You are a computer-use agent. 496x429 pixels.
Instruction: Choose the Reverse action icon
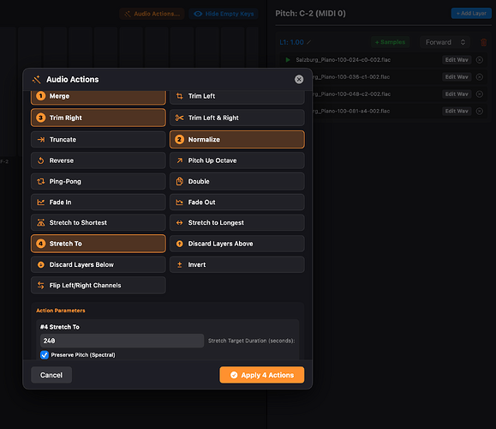coord(41,160)
